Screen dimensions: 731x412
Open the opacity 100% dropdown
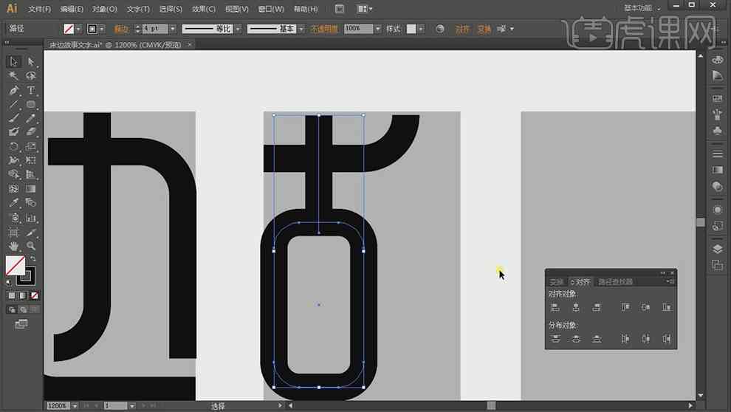377,29
